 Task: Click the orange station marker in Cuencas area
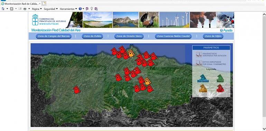tap(148, 81)
